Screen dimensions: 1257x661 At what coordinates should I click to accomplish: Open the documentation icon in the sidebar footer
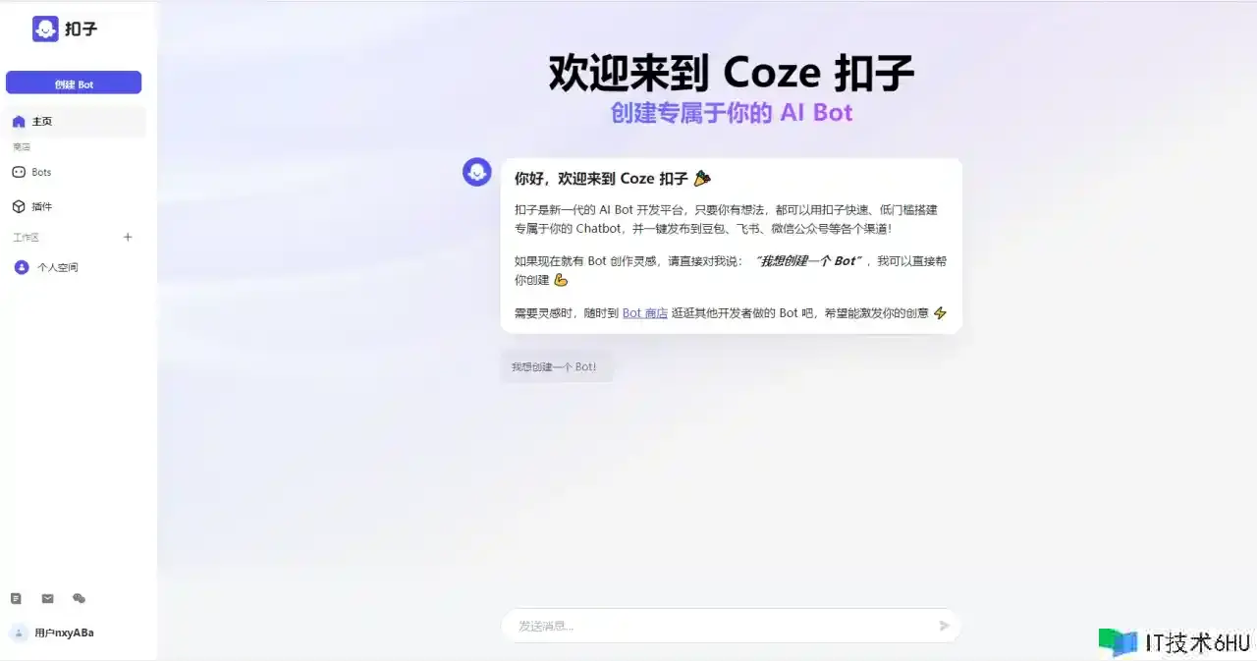coord(16,598)
